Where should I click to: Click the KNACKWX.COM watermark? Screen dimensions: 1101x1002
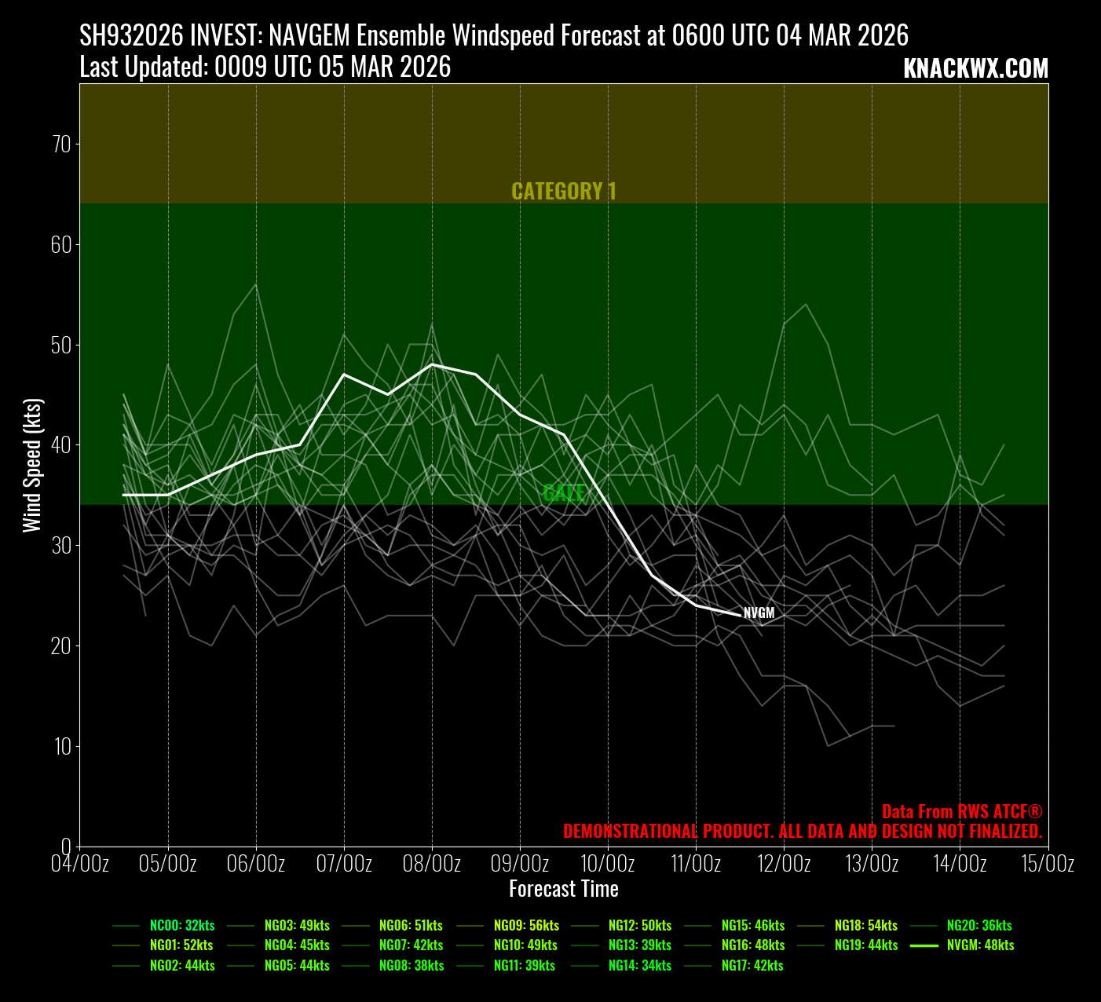975,69
